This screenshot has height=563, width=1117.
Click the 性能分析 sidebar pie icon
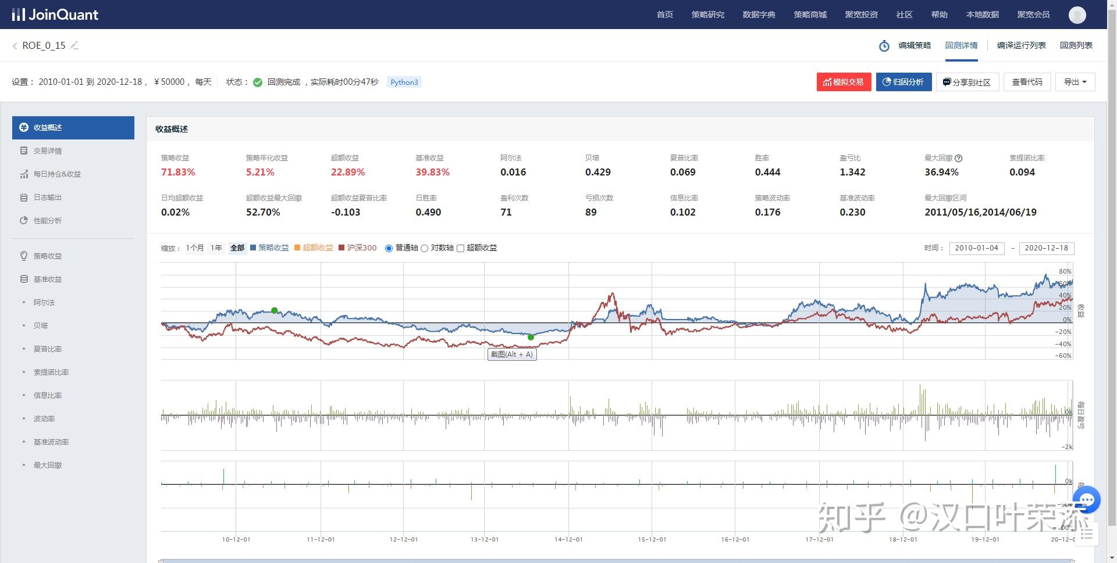coord(24,221)
